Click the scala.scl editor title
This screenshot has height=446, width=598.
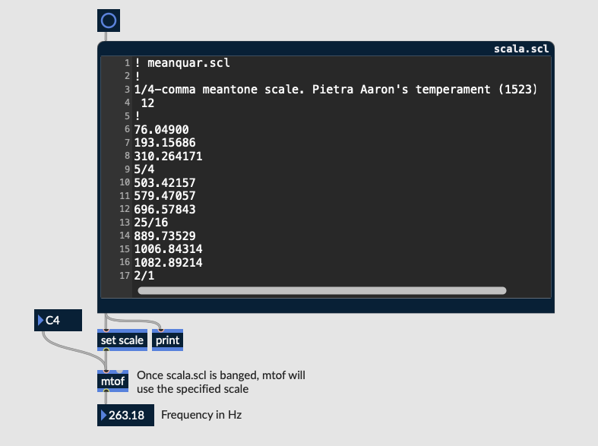pyautogui.click(x=520, y=49)
